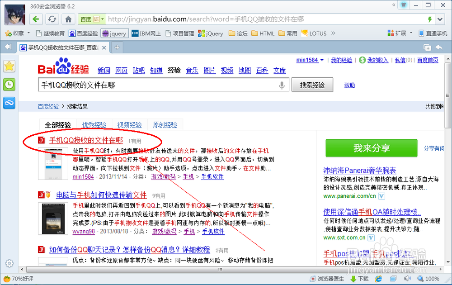This screenshot has height=285, width=452.
Task: Open 浏览器医生 in status bar
Action: pos(327,279)
